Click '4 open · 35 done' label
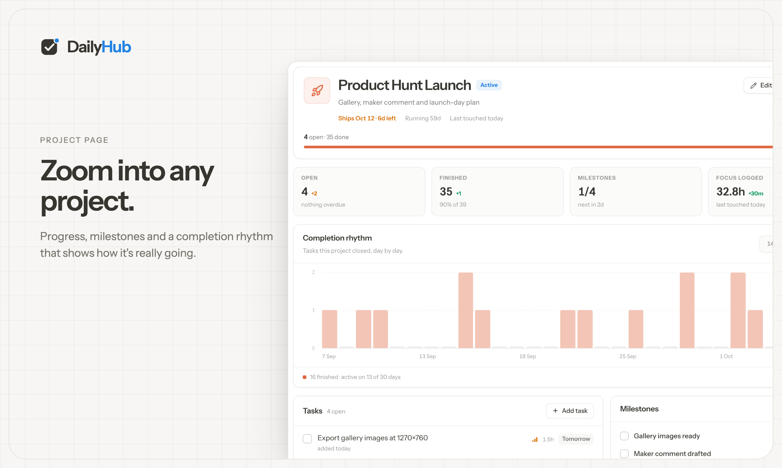 (x=326, y=137)
